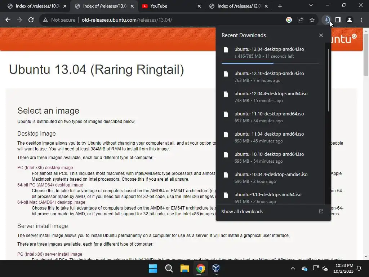This screenshot has width=369, height=277.
Task: Open ubuntu-13.04-desktop-amd64.iso download entry
Action: tap(270, 53)
